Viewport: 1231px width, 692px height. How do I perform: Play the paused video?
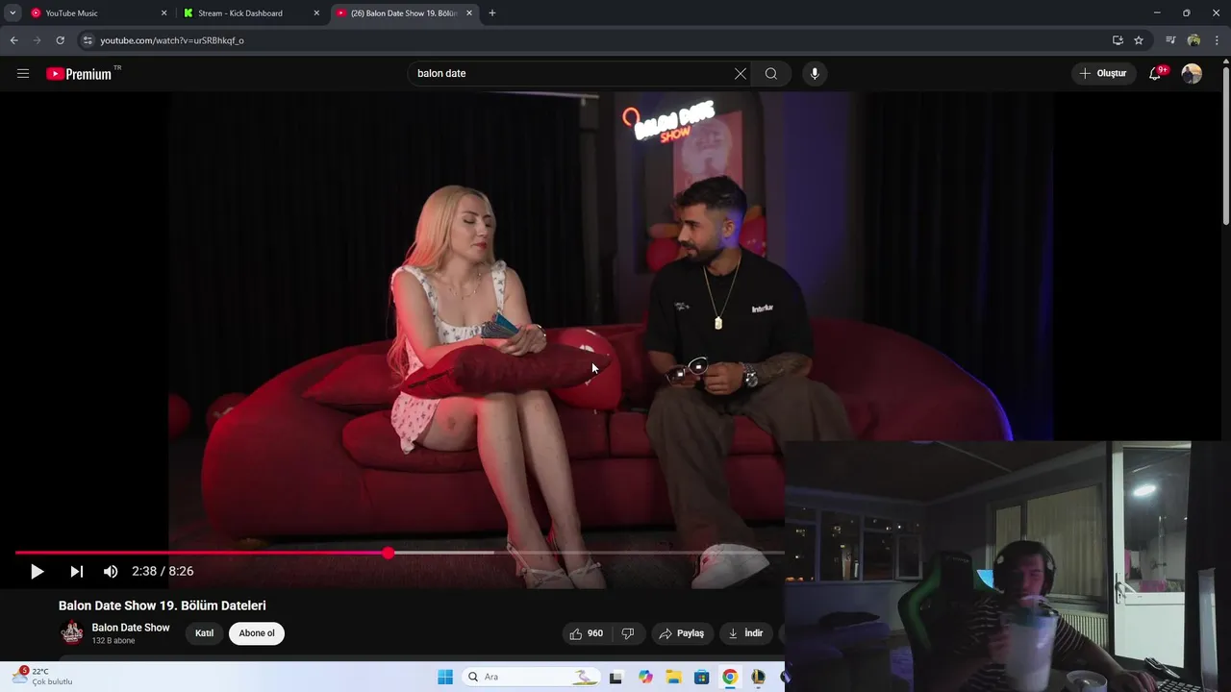click(37, 571)
